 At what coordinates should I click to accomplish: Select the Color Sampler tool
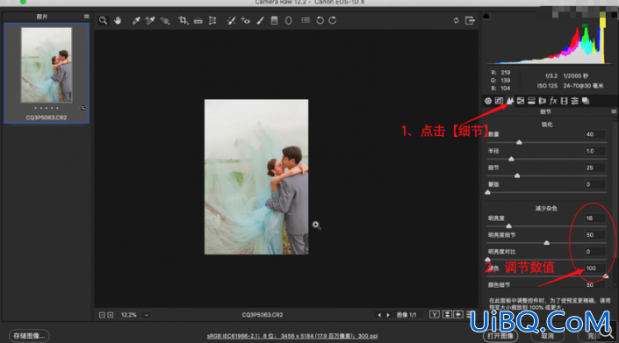(x=150, y=20)
